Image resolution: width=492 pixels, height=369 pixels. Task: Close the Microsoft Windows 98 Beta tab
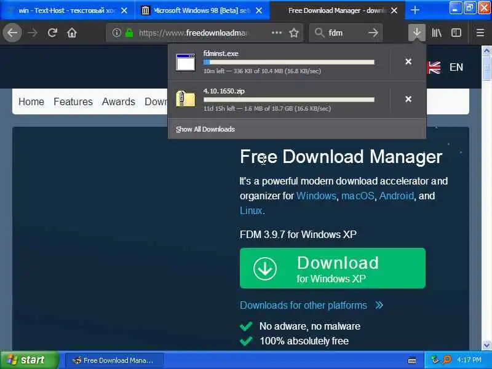pyautogui.click(x=259, y=10)
